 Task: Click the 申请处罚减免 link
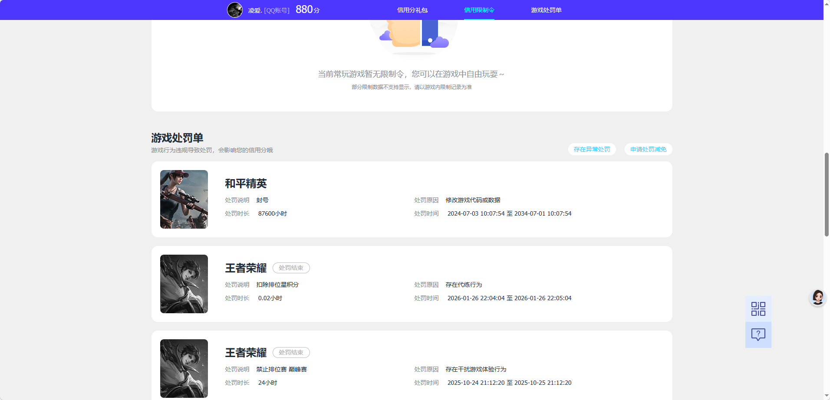(x=648, y=149)
